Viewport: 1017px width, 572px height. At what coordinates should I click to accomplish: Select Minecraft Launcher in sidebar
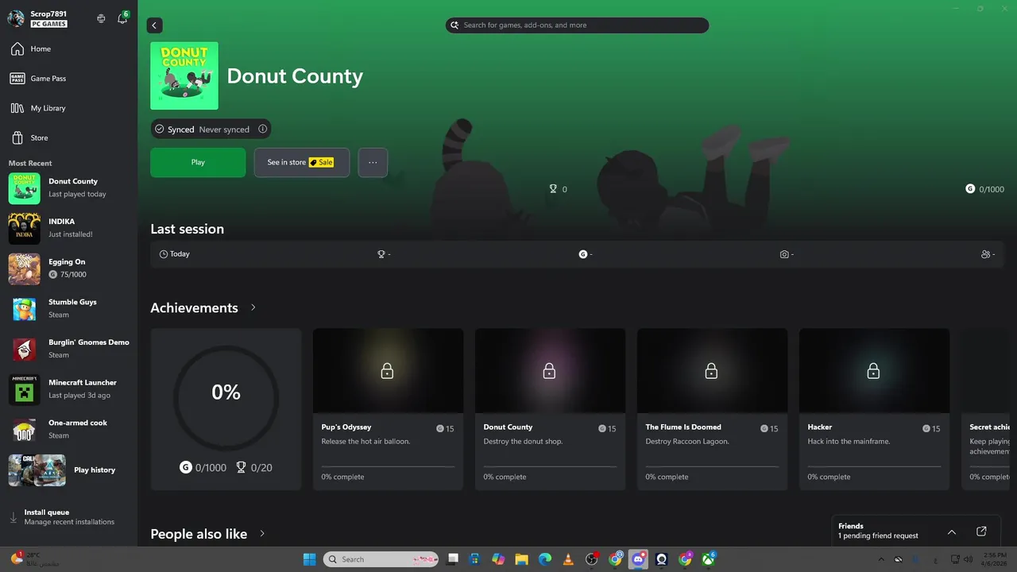tap(68, 389)
